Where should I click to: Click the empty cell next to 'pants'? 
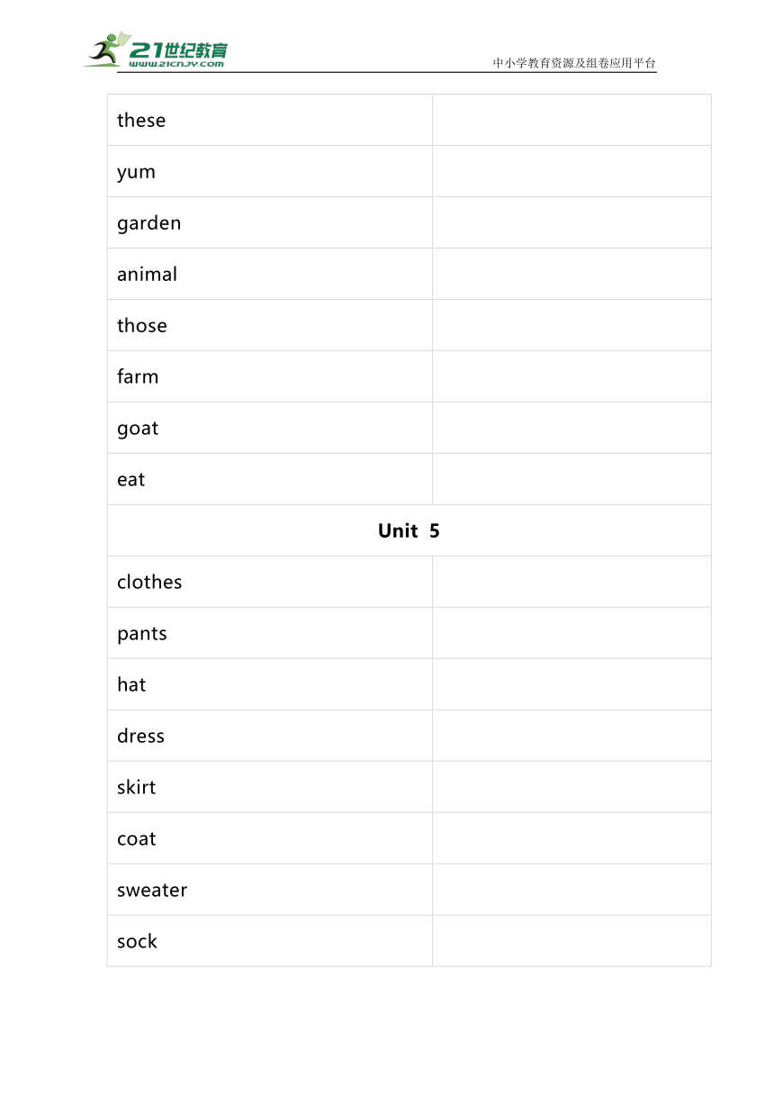[572, 633]
